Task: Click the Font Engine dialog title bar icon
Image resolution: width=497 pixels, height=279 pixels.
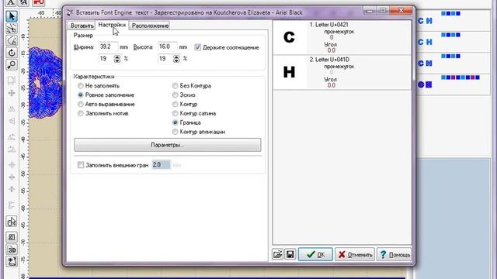Action: (x=71, y=12)
